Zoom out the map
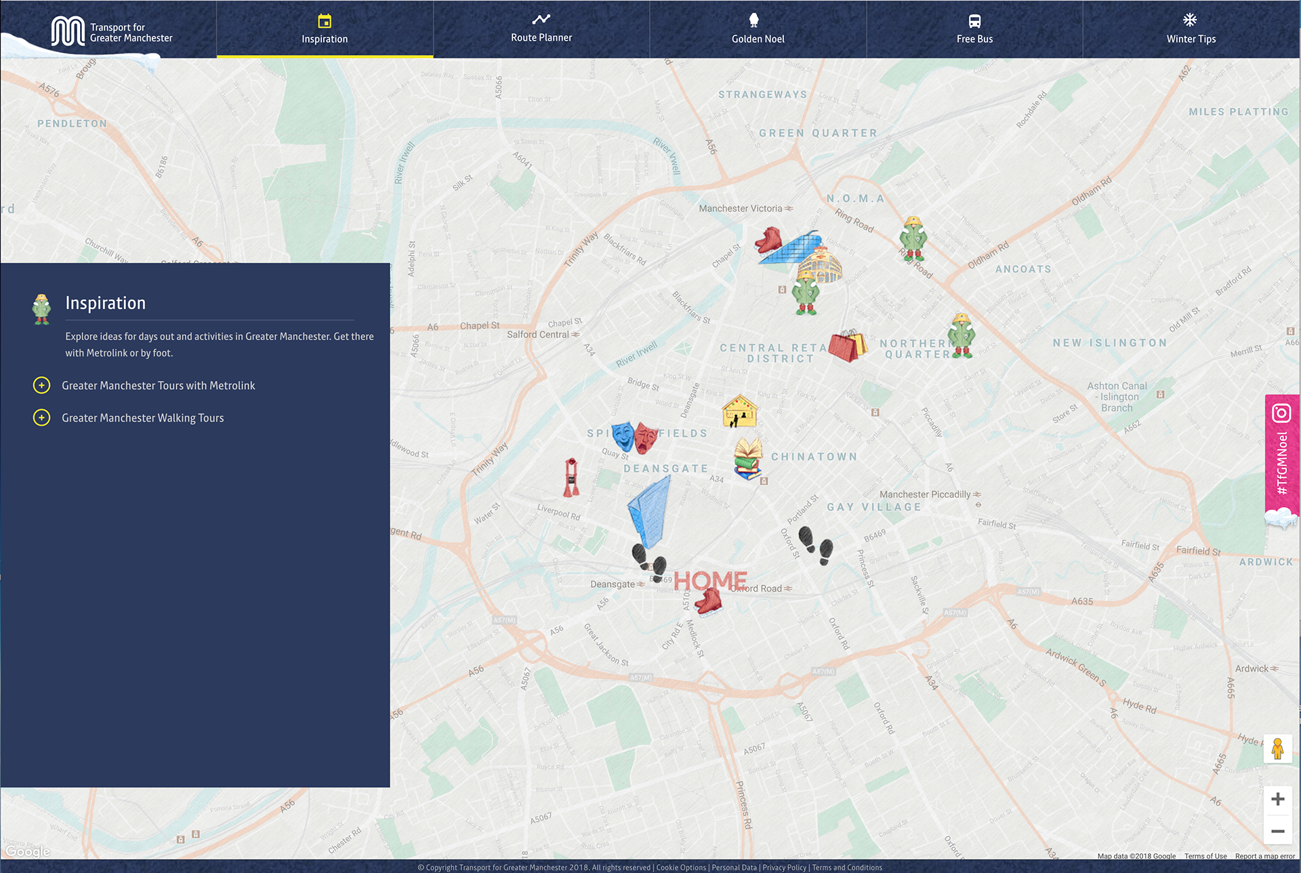1301x873 pixels. pyautogui.click(x=1277, y=831)
